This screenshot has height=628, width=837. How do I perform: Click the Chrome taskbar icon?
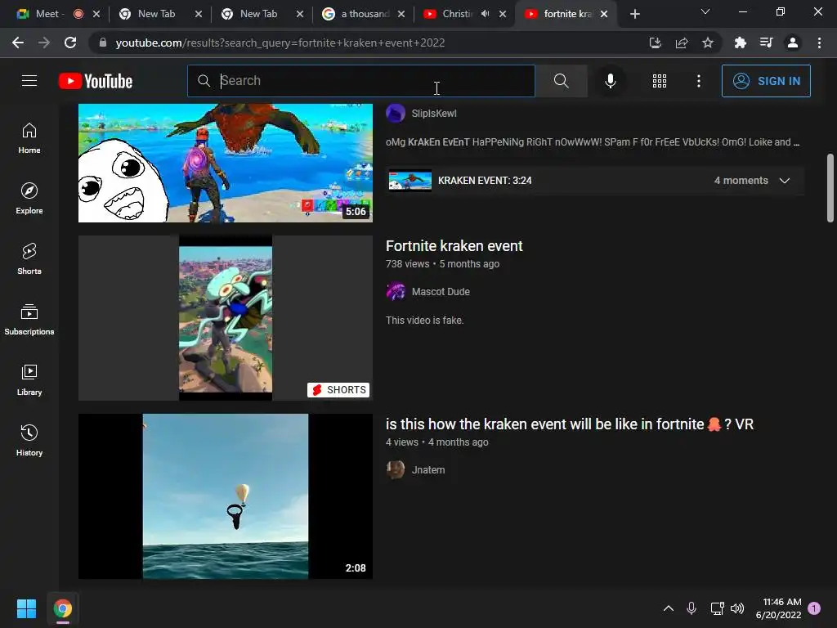[62, 608]
